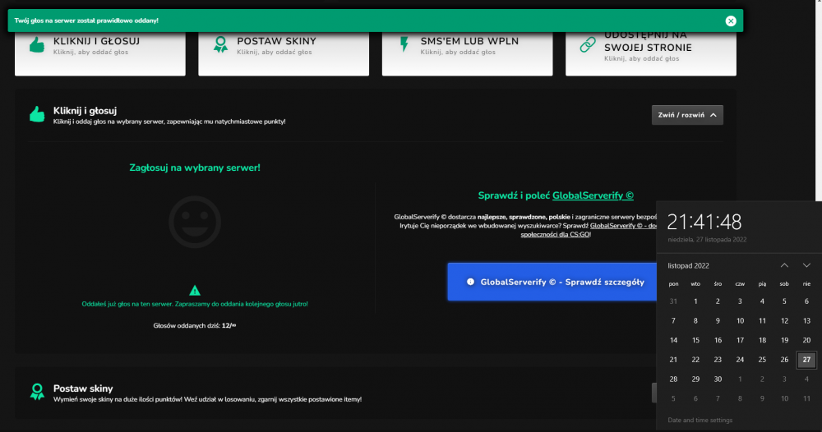The image size is (822, 432).
Task: Open Date and time settings link
Action: pyautogui.click(x=700, y=420)
